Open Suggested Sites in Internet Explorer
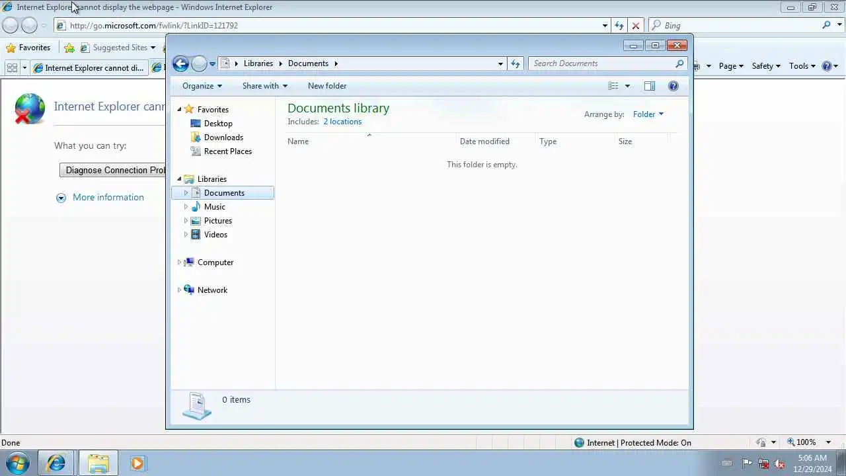The image size is (846, 476). coord(118,48)
